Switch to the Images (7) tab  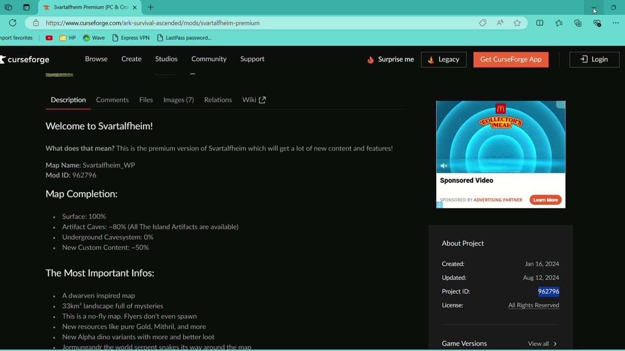coord(179,100)
